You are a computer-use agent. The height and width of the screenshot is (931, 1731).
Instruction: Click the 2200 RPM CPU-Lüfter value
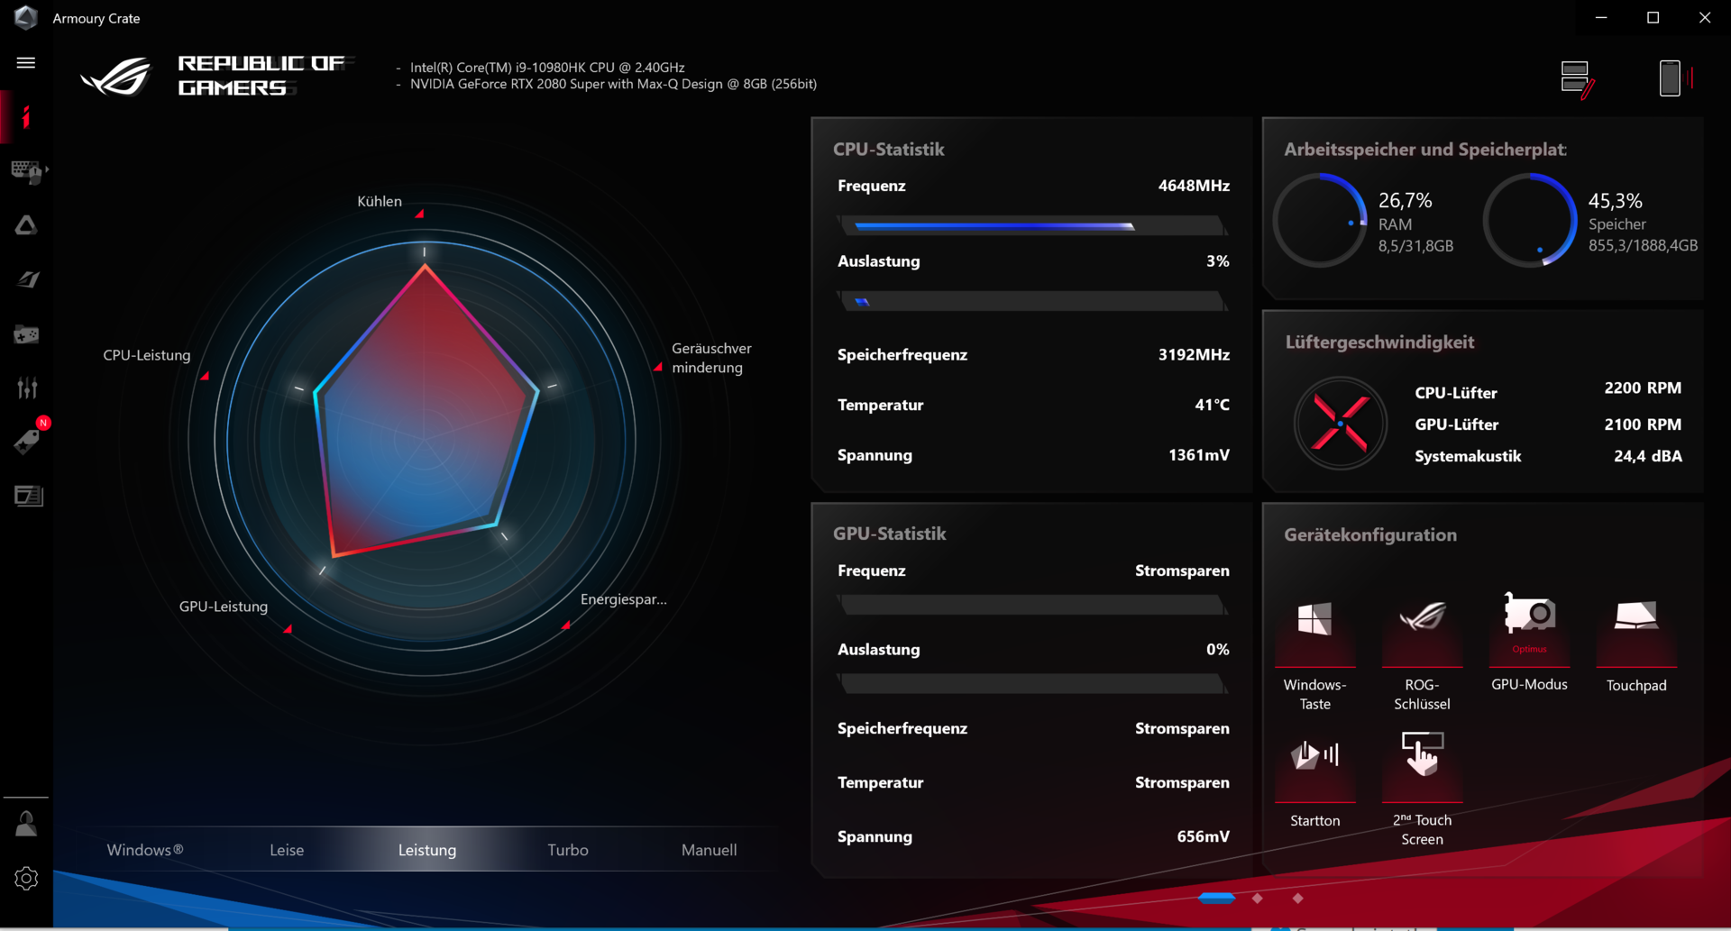pyautogui.click(x=1643, y=388)
